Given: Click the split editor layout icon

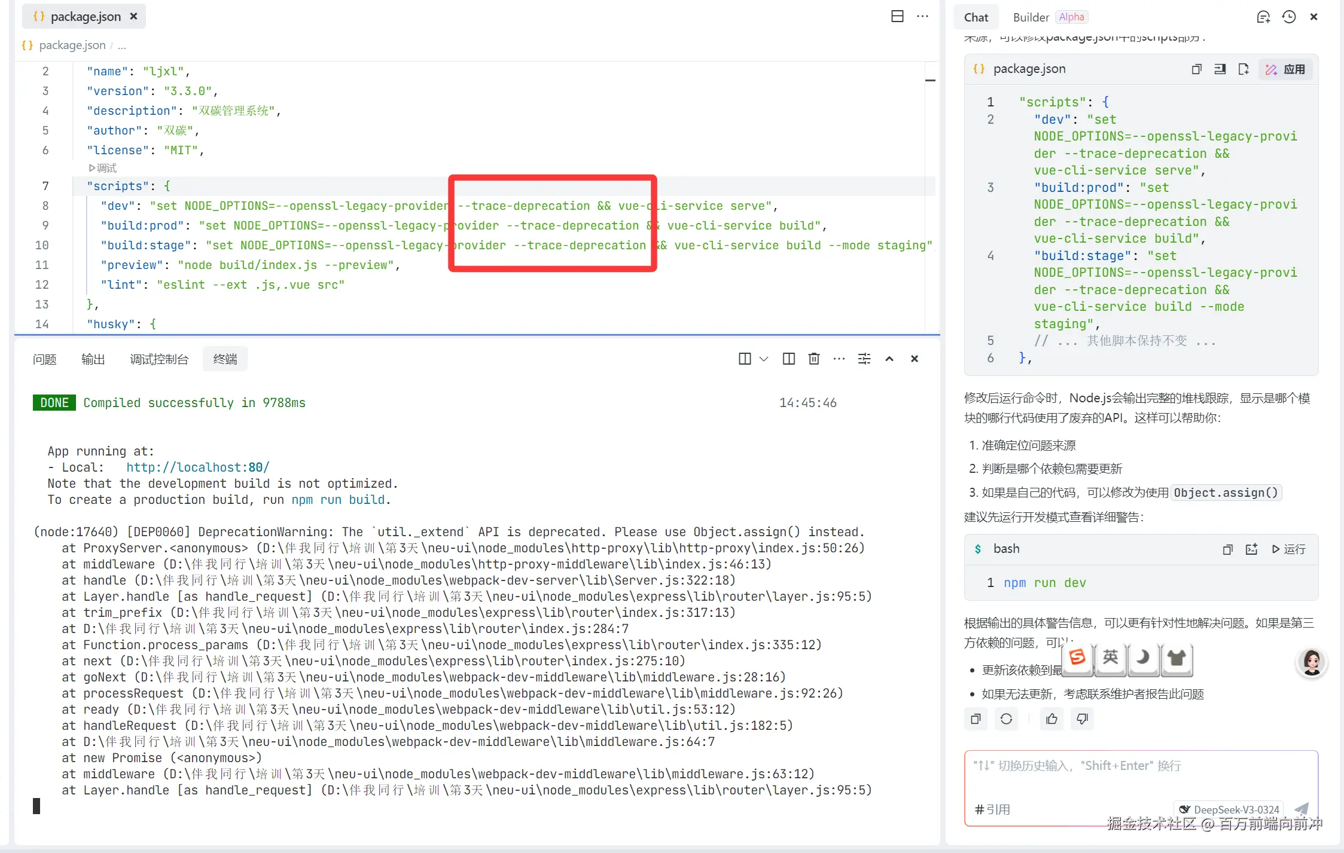Looking at the screenshot, I should coord(897,16).
